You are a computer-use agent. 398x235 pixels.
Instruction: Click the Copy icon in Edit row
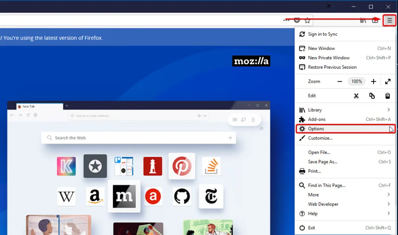pos(372,96)
